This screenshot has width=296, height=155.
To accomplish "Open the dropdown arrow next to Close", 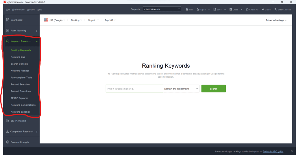I will (x=241, y=10).
